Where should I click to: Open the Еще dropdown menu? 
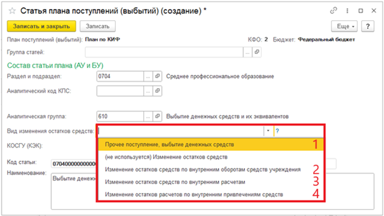(x=344, y=26)
